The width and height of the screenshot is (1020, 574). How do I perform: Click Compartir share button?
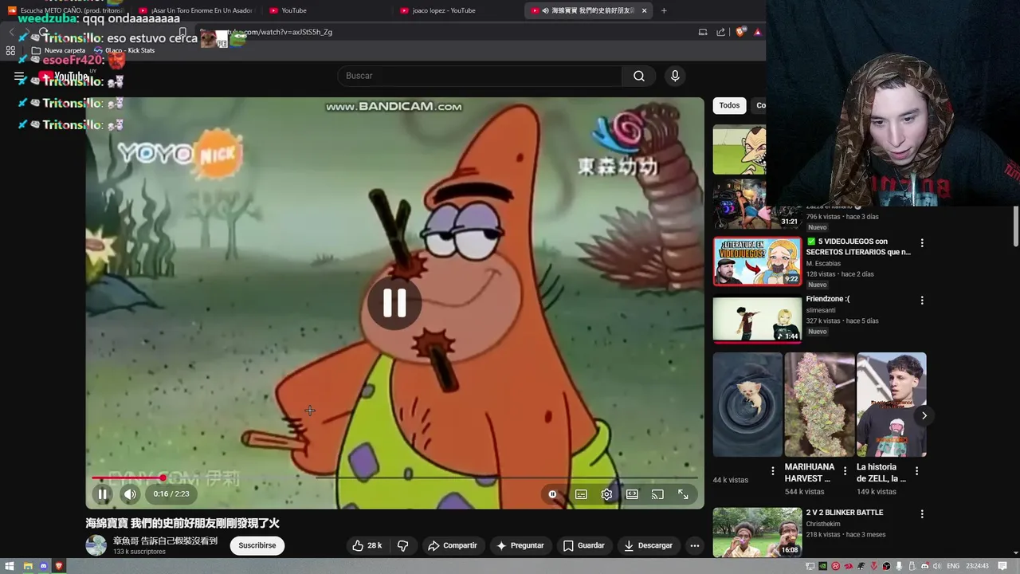[452, 545]
